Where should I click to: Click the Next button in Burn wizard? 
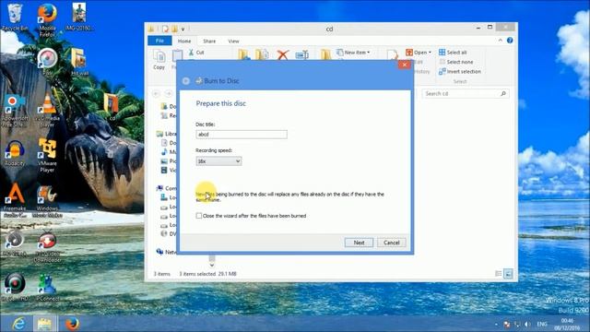click(359, 243)
